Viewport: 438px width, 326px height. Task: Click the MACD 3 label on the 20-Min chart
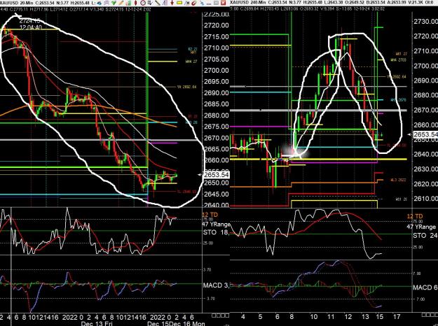click(x=216, y=285)
